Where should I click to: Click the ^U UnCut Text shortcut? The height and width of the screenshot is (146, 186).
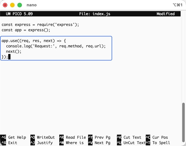click(x=131, y=143)
